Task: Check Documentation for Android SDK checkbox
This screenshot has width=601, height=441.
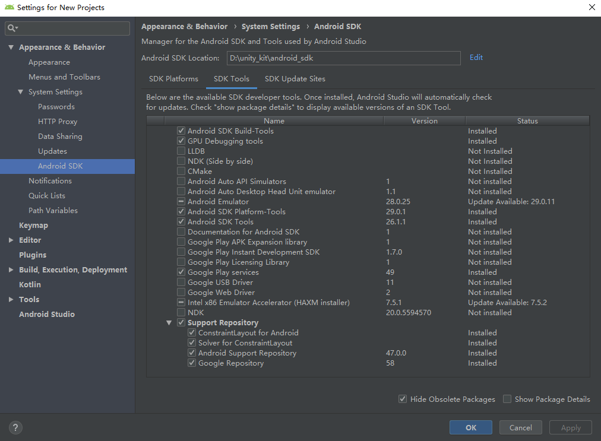Action: click(x=181, y=232)
